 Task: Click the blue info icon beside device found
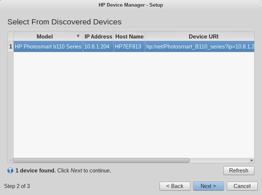(10, 171)
